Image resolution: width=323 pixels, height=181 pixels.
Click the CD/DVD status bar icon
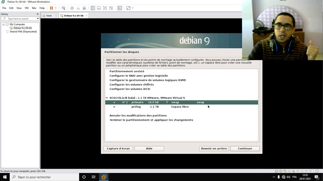click(281, 171)
